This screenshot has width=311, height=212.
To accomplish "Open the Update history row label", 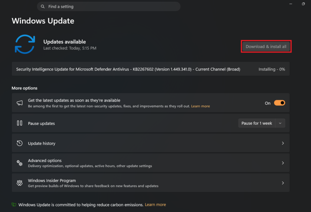I will [x=42, y=143].
